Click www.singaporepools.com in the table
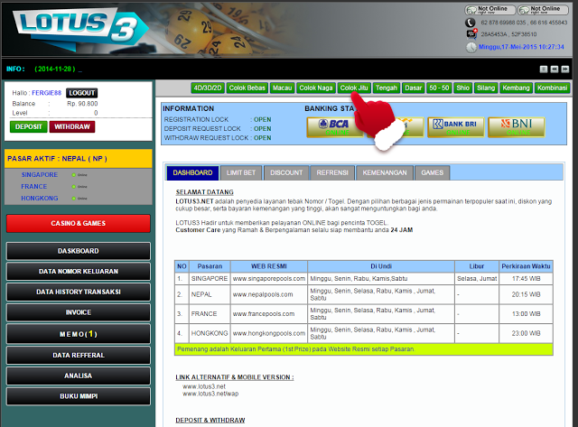This screenshot has width=578, height=427. pyautogui.click(x=269, y=279)
